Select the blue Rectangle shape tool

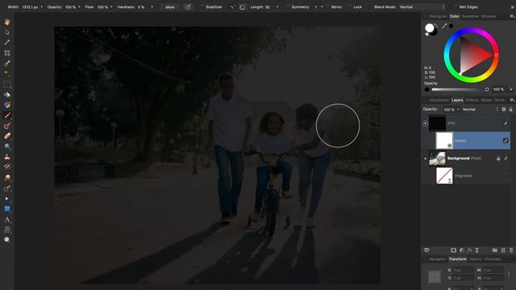click(7, 209)
